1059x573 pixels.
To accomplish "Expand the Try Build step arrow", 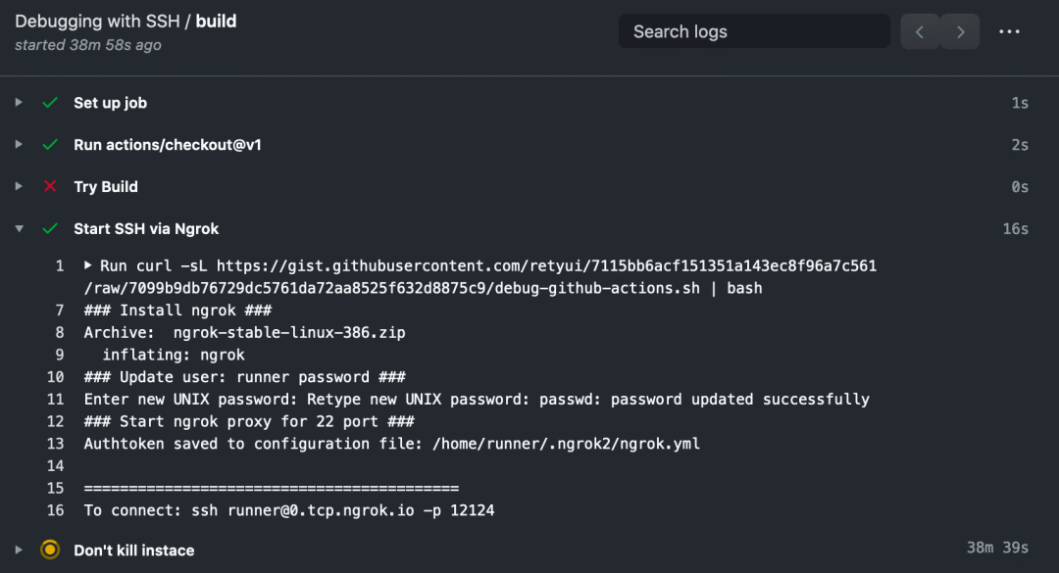I will coord(19,187).
